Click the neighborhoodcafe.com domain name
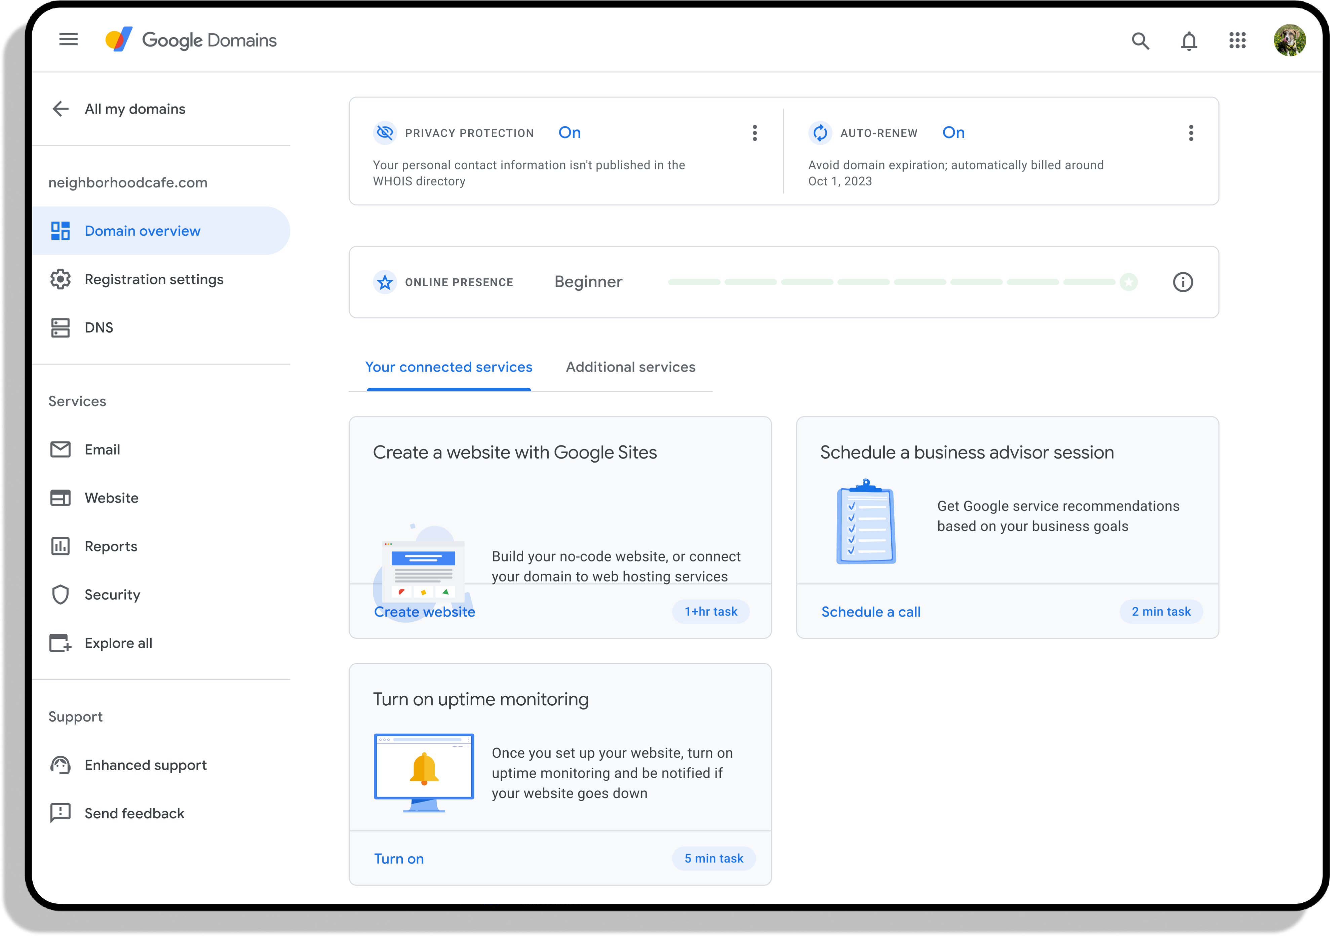The height and width of the screenshot is (936, 1330). (x=127, y=183)
